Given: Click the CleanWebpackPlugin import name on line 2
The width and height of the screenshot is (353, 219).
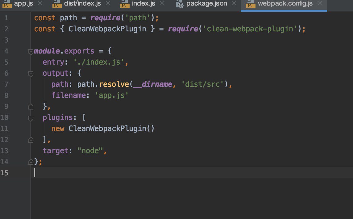Looking at the screenshot, I should [107, 29].
